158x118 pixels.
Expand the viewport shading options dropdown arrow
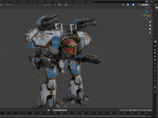point(151,5)
